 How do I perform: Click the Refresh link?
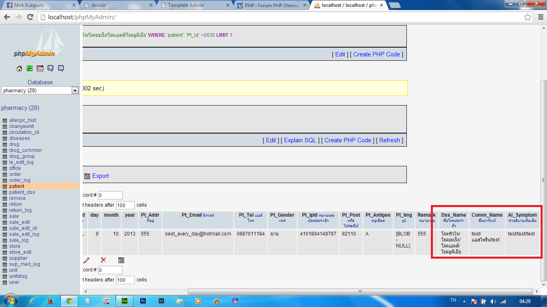(x=390, y=140)
